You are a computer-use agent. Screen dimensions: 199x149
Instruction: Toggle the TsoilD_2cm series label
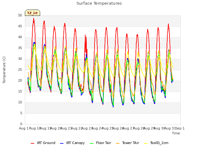(x=159, y=143)
